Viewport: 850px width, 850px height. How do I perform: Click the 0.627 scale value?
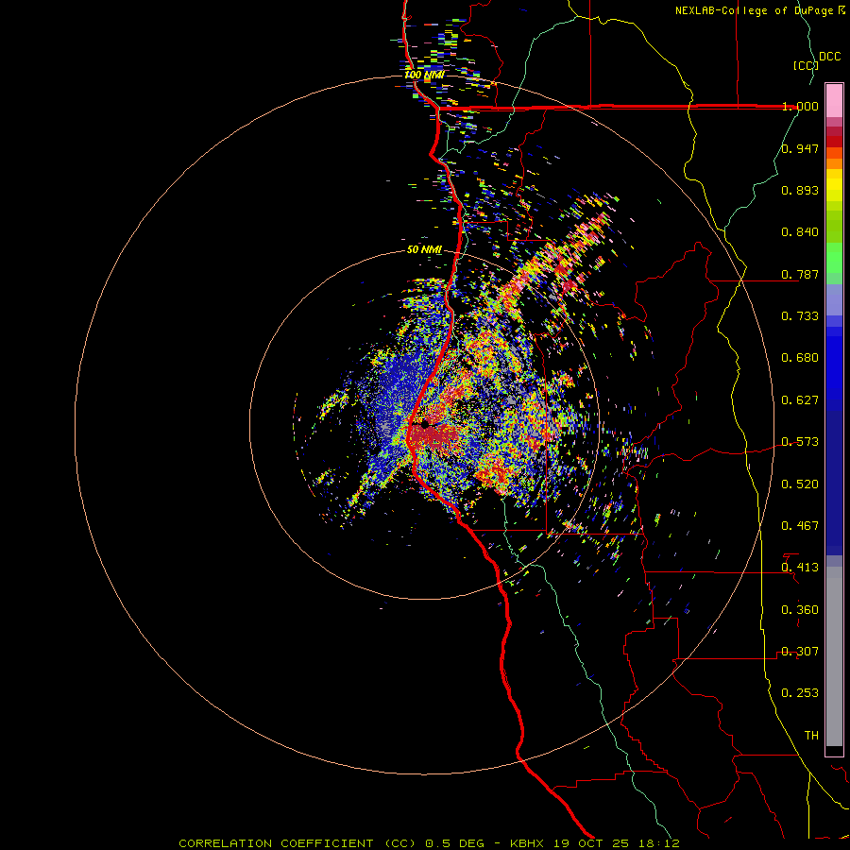(x=800, y=400)
